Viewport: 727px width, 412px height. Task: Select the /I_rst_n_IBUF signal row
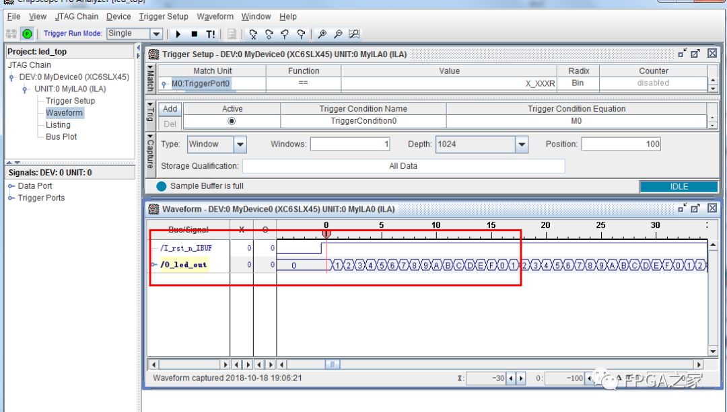coord(186,248)
